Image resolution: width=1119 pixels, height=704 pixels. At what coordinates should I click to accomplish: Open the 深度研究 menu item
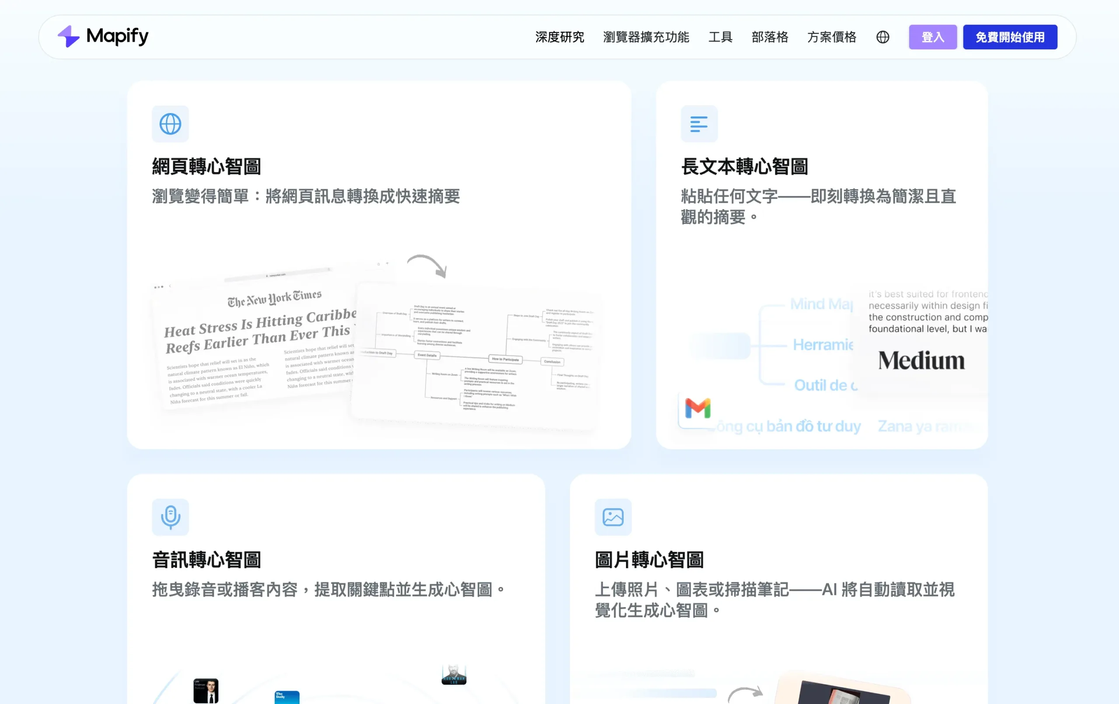pos(560,37)
